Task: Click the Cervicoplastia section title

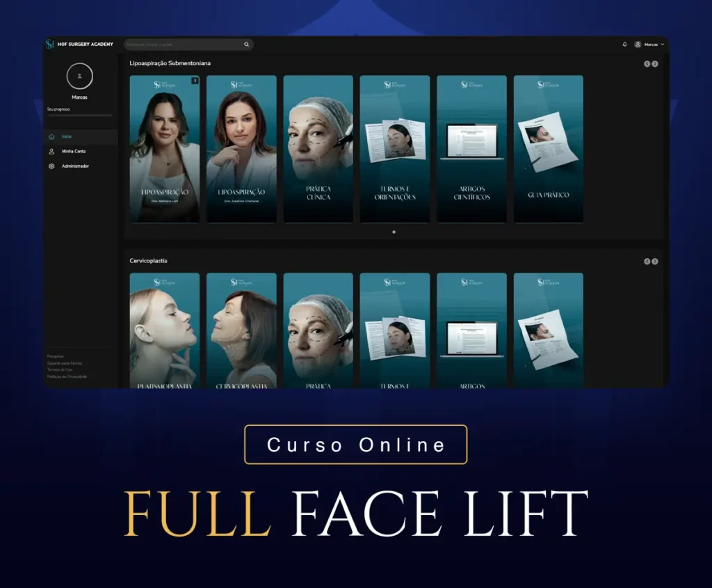Action: tap(149, 261)
